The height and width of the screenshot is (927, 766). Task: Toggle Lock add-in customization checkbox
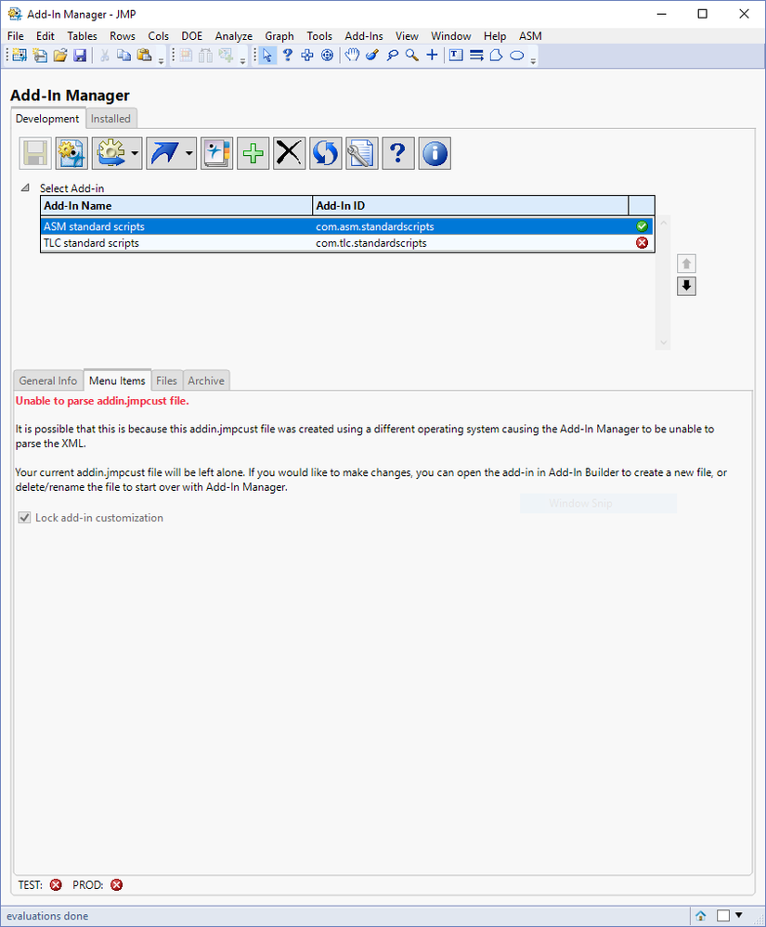point(24,518)
